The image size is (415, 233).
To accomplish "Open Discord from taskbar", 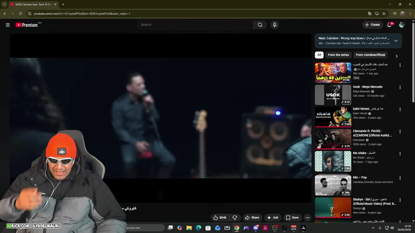I will point(255,228).
